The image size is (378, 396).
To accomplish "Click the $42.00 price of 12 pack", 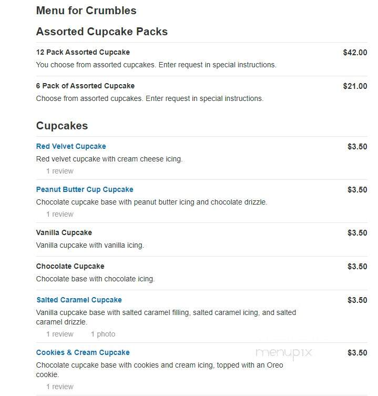I will 355,53.
